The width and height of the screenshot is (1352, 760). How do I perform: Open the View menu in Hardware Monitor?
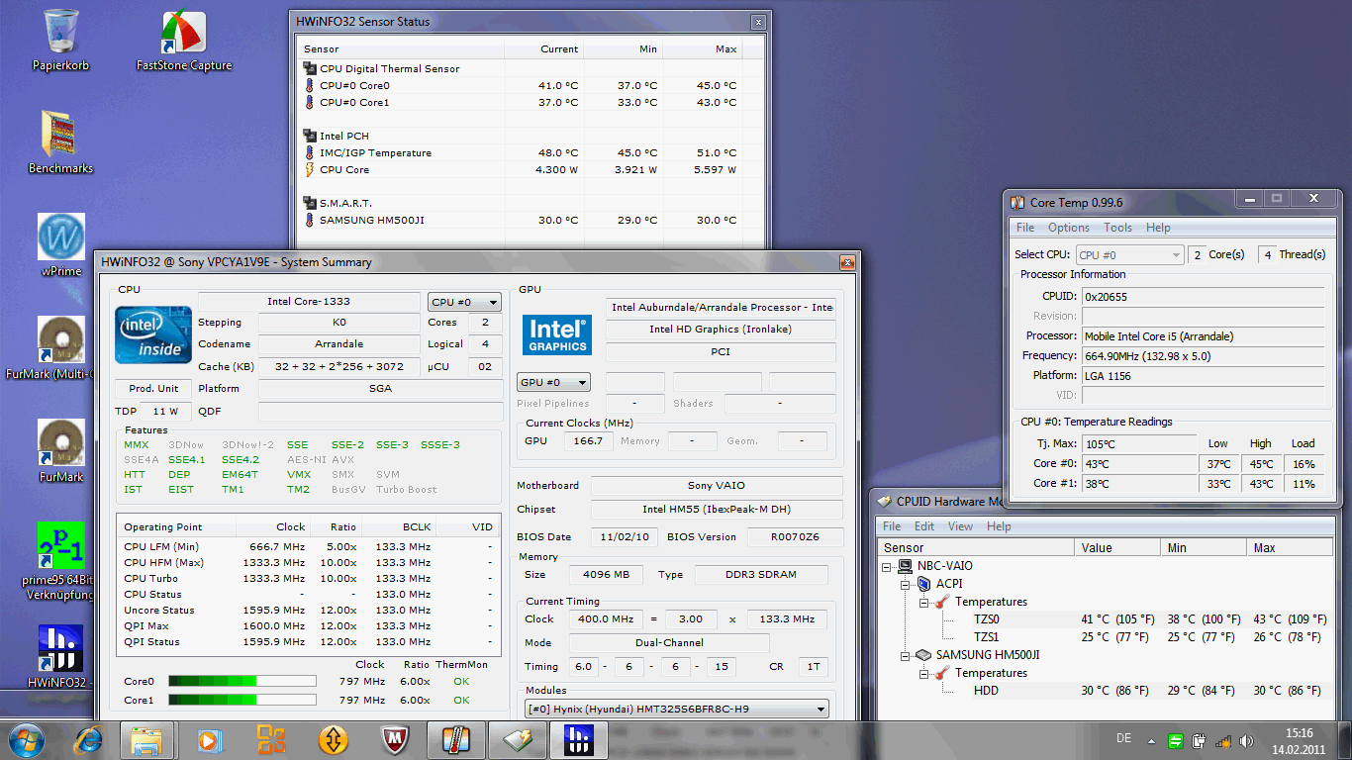click(960, 526)
